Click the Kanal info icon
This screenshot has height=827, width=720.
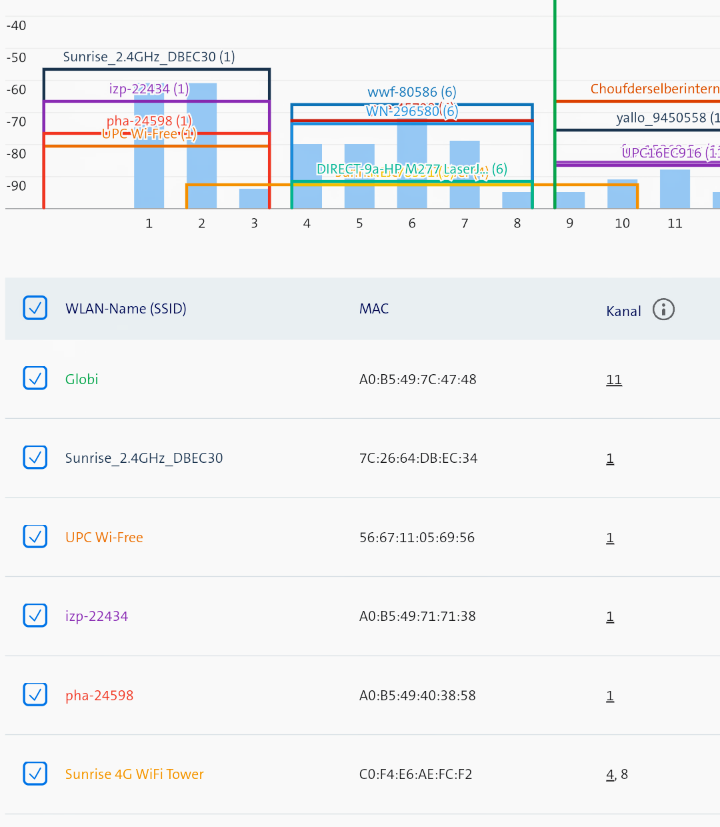[663, 309]
